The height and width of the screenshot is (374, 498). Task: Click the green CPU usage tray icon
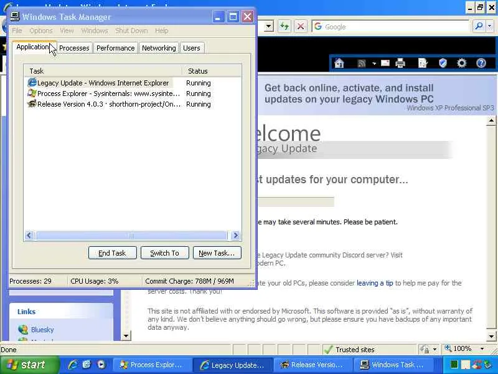tap(454, 365)
